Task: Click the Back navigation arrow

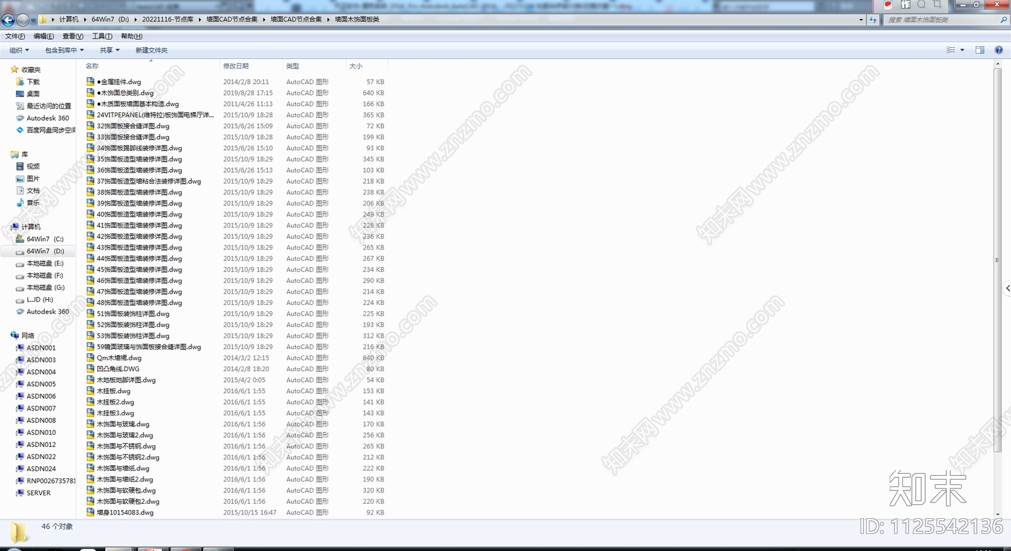Action: click(8, 20)
